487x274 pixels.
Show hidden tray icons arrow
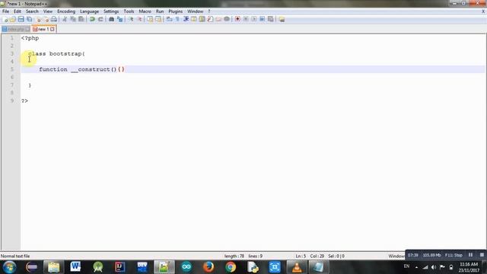pos(416,267)
